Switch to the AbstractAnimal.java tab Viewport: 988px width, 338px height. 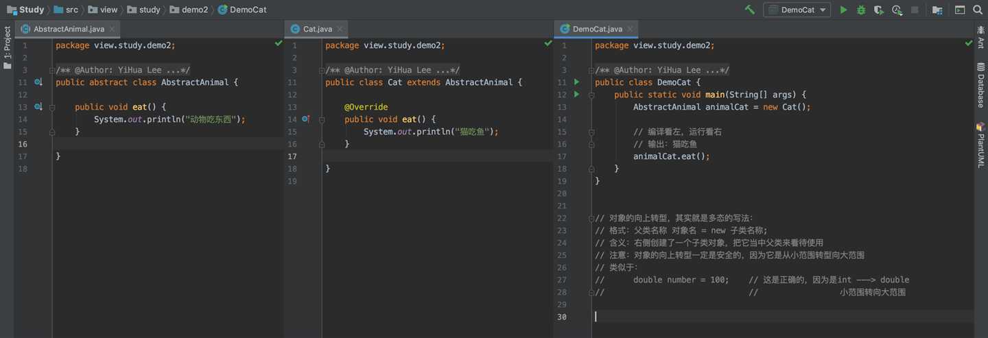click(69, 29)
